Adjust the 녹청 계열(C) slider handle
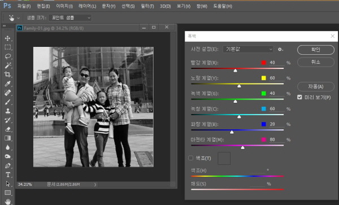339x205 pixels. click(239, 116)
